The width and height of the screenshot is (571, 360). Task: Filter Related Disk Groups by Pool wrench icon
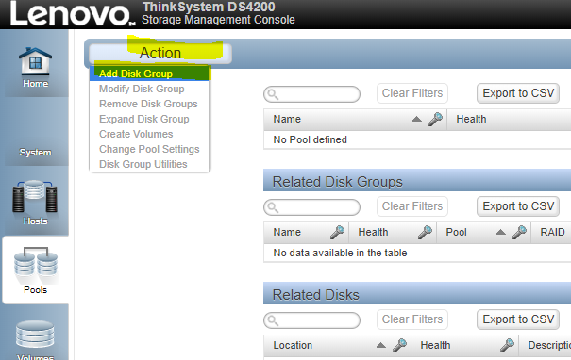[520, 232]
